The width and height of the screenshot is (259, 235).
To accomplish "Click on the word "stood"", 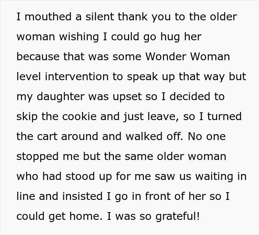I will 80,176.
